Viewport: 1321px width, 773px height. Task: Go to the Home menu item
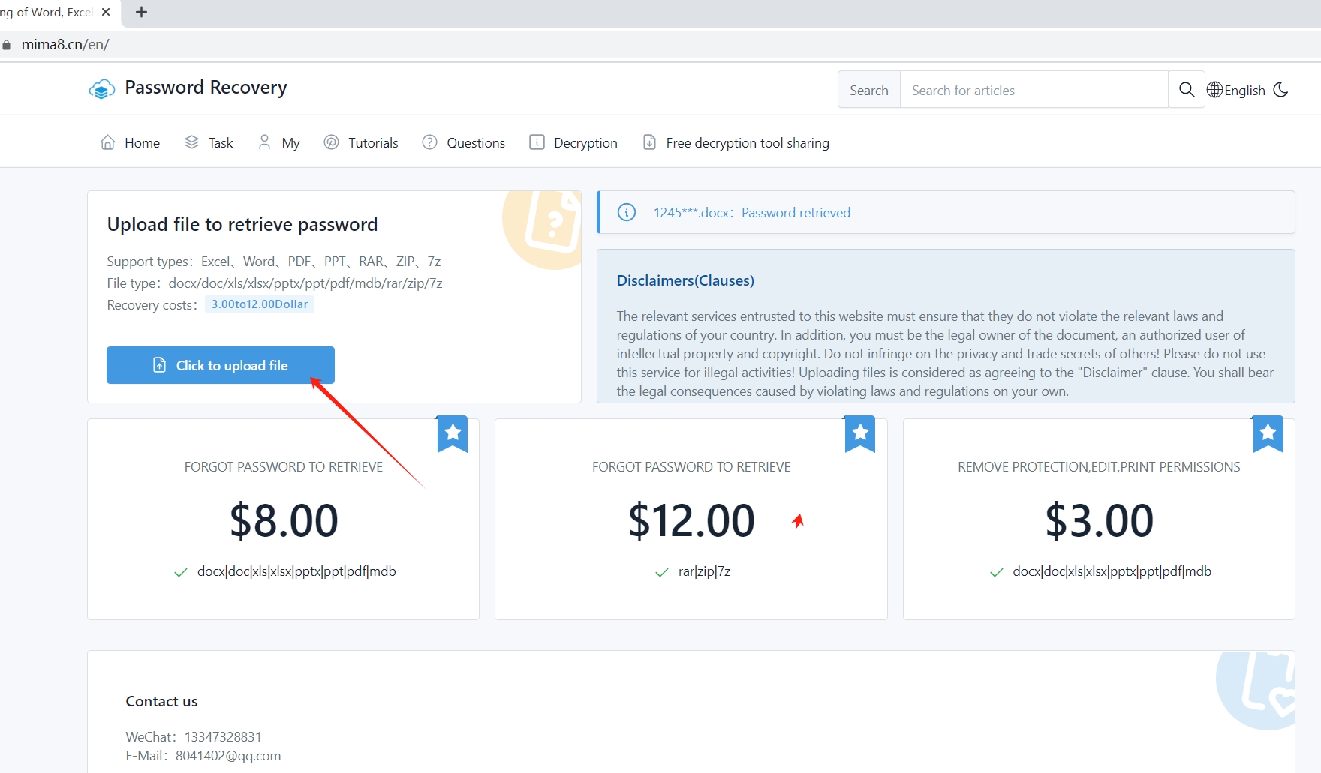(x=130, y=142)
